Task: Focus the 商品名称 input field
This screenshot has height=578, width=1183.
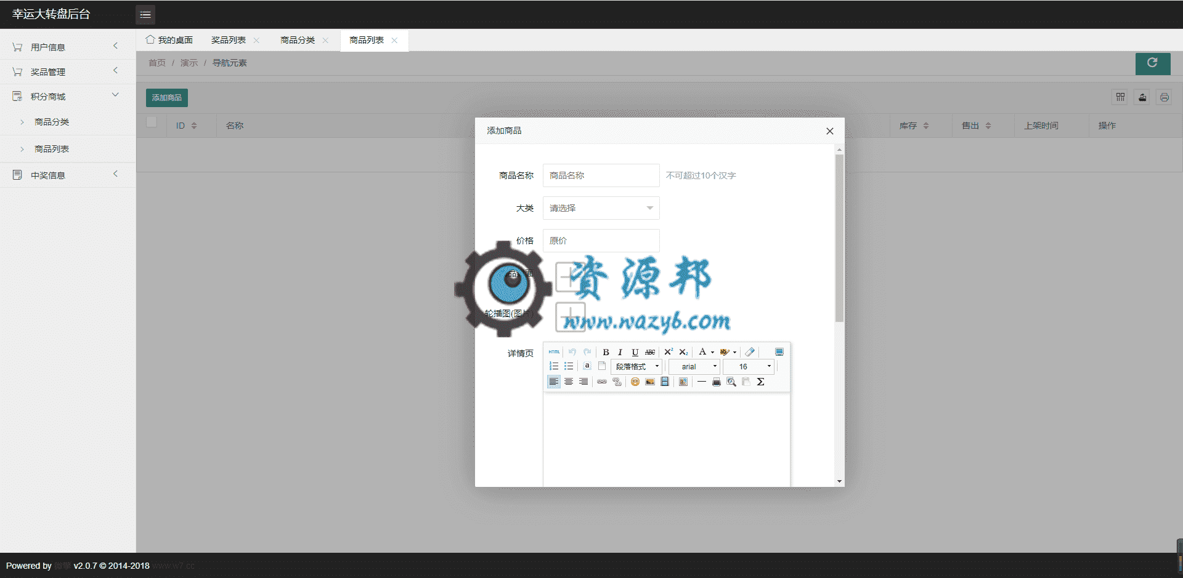Action: pyautogui.click(x=601, y=175)
